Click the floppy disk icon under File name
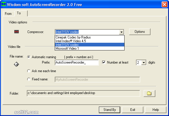 17,64
